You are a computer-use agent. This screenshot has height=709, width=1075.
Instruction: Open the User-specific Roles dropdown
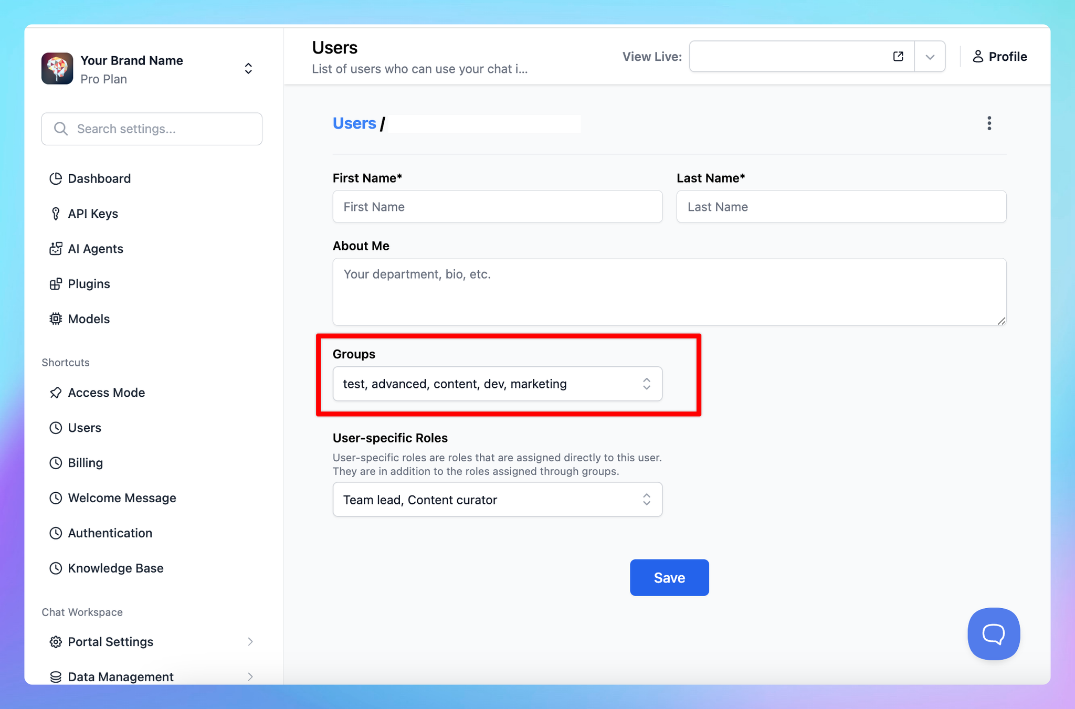[497, 500]
